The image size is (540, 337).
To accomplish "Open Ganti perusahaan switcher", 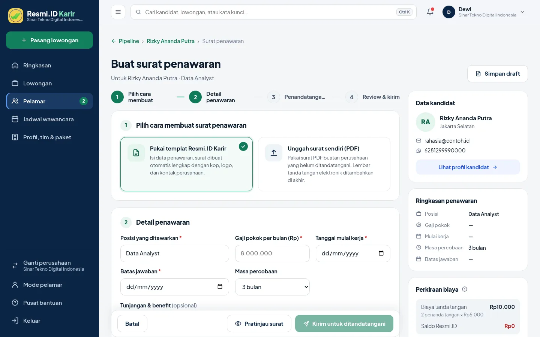I will [x=49, y=265].
